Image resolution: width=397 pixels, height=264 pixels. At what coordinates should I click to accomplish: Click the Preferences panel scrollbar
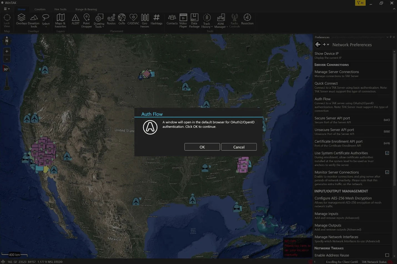[395, 119]
